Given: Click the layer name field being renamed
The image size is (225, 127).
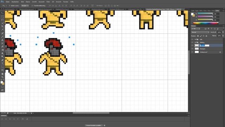Looking at the screenshot, I should 205,46.
